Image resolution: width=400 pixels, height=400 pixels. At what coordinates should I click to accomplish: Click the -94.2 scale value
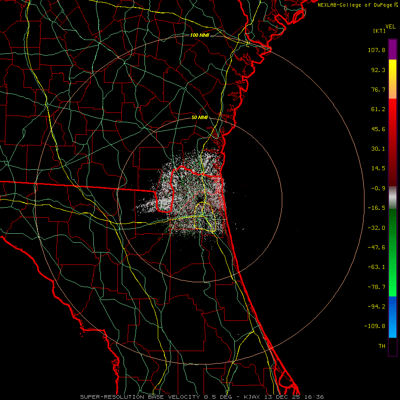[x=376, y=306]
